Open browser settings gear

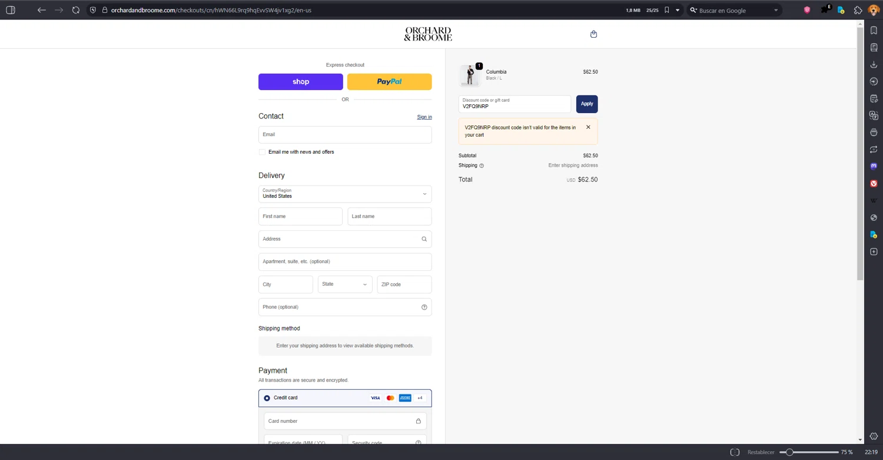874,436
